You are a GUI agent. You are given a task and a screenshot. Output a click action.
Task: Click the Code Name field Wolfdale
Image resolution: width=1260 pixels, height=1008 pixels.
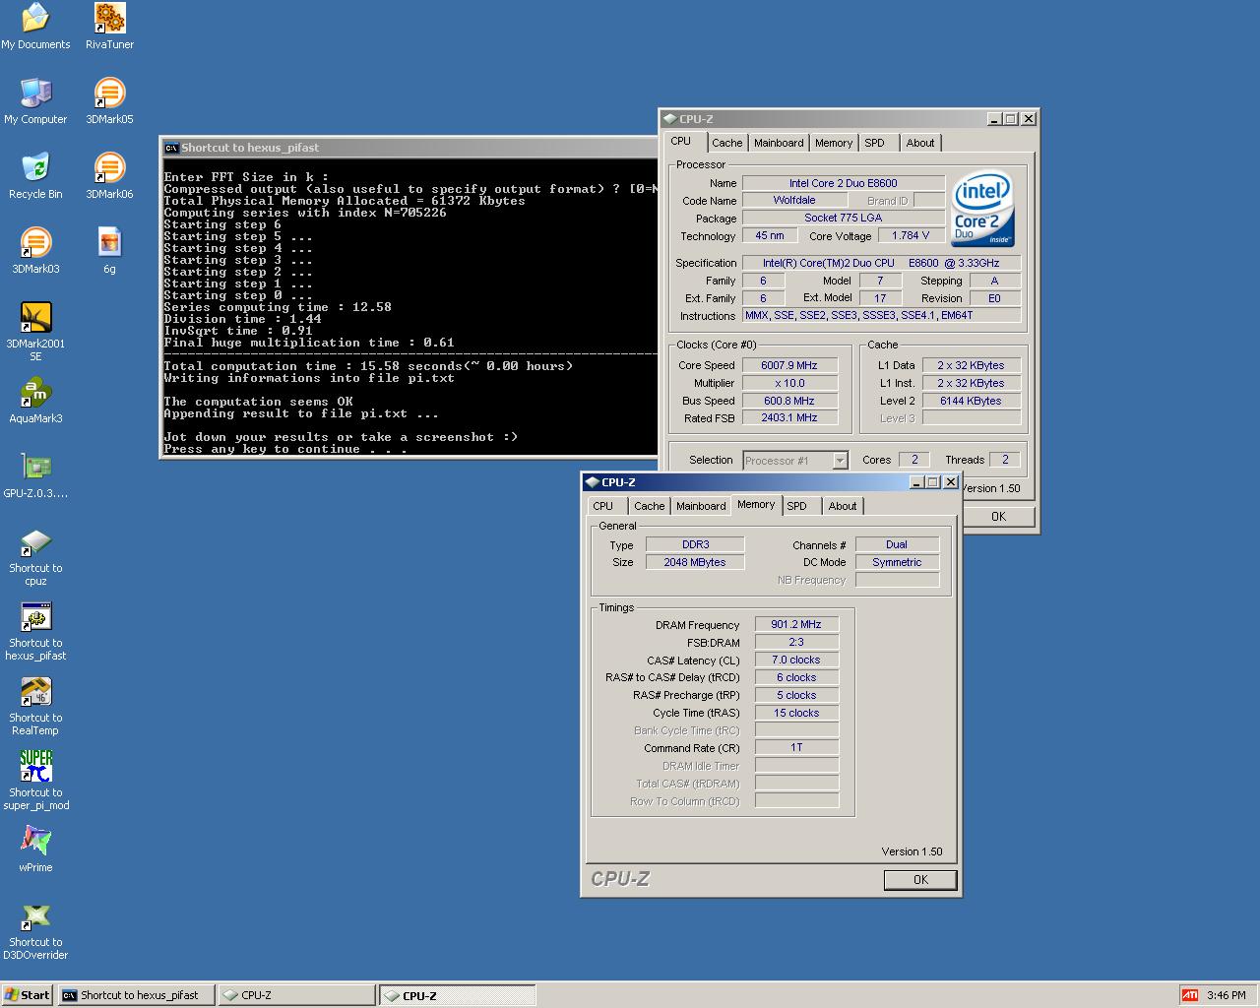click(x=794, y=200)
